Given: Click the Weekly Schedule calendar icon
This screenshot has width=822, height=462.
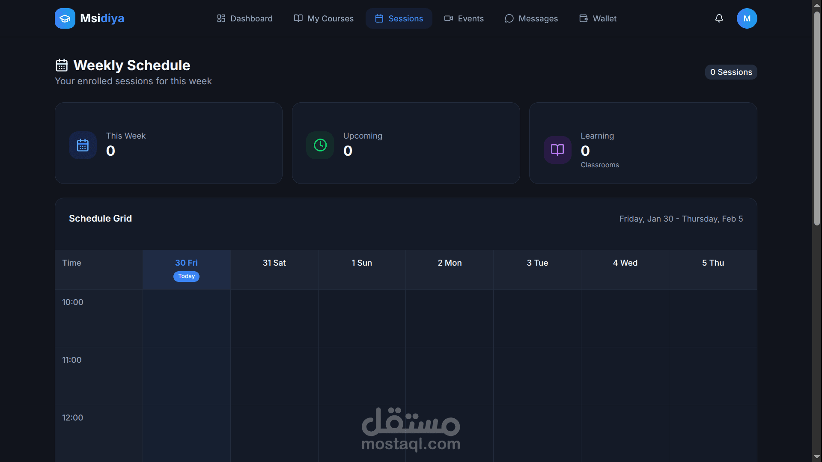Looking at the screenshot, I should pyautogui.click(x=62, y=65).
